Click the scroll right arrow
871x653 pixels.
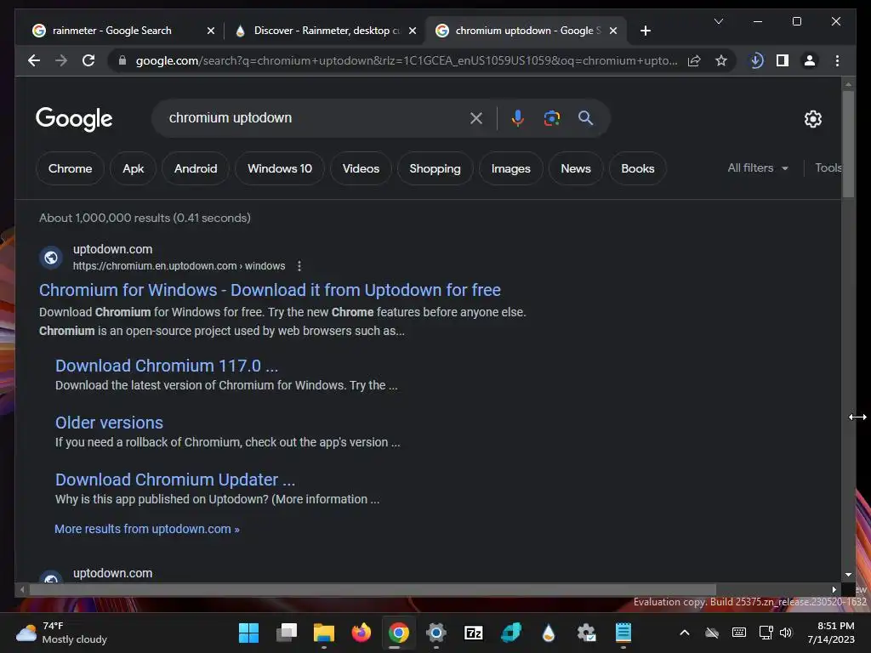[x=834, y=590]
